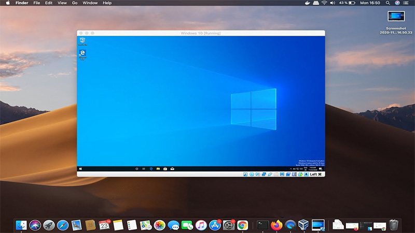Open the Window menu

[90, 3]
